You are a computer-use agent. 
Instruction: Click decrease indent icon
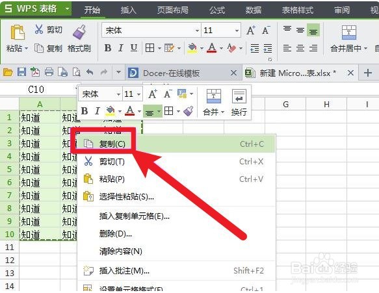[x=255, y=48]
